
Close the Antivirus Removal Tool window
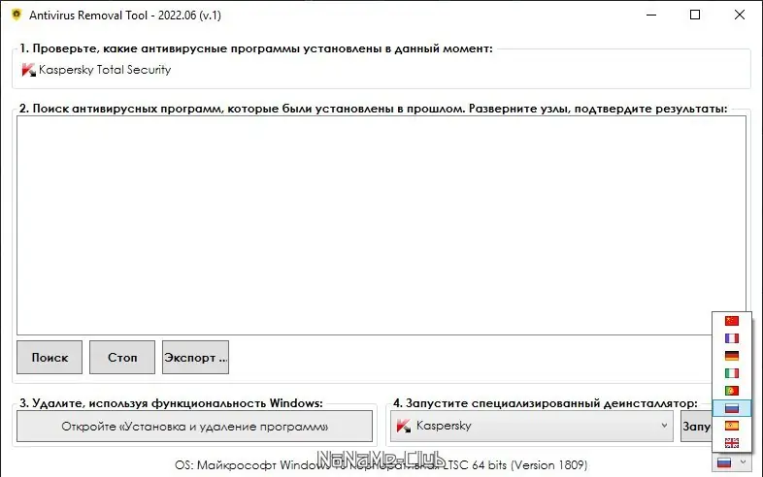pyautogui.click(x=739, y=16)
